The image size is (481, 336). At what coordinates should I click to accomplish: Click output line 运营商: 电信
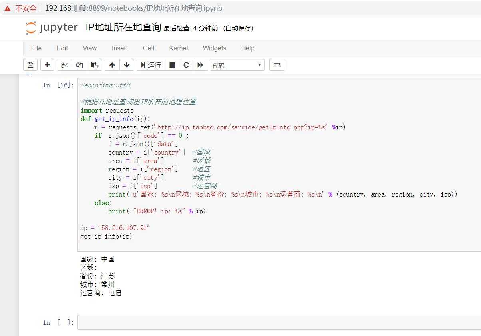point(101,292)
